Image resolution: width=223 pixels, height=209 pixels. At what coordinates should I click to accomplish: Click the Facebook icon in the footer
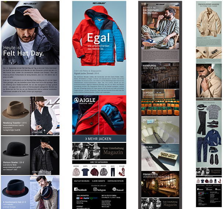pyautogui.click(x=76, y=189)
